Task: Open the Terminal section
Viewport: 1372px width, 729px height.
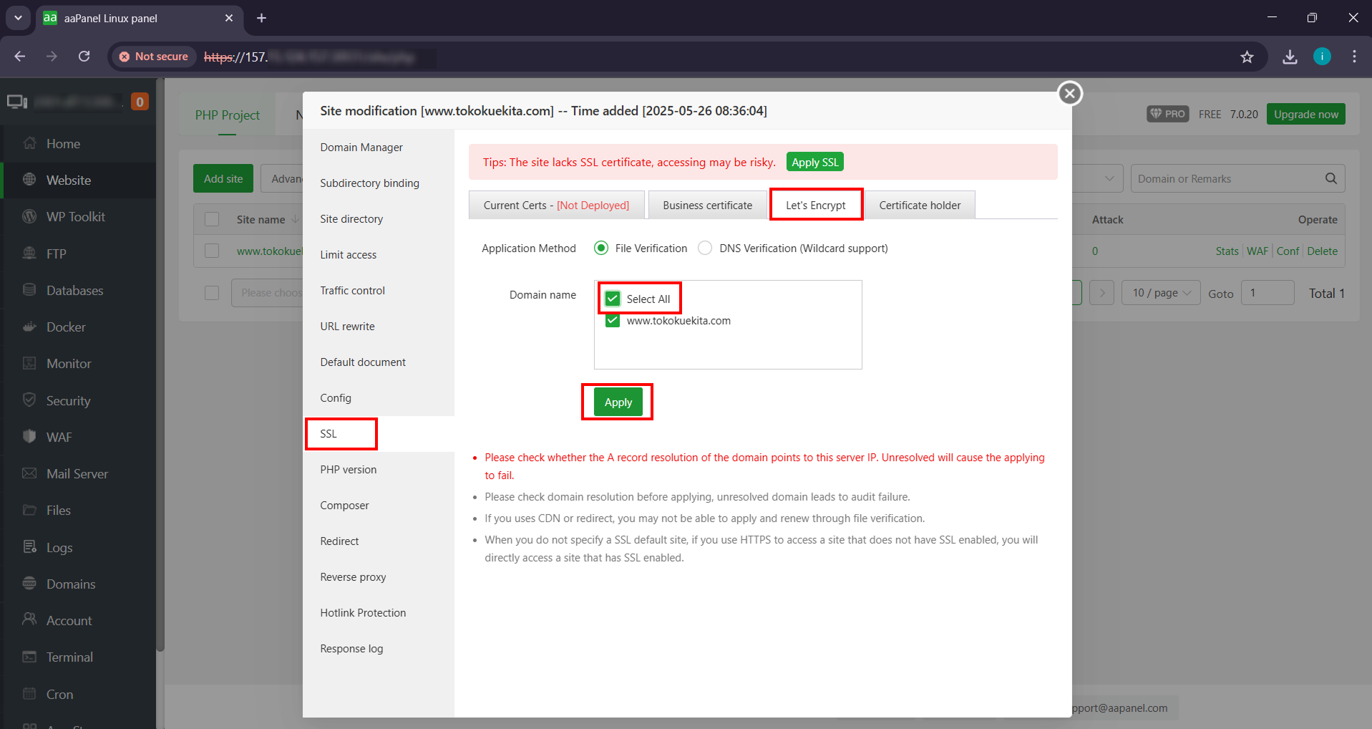Action: (69, 657)
